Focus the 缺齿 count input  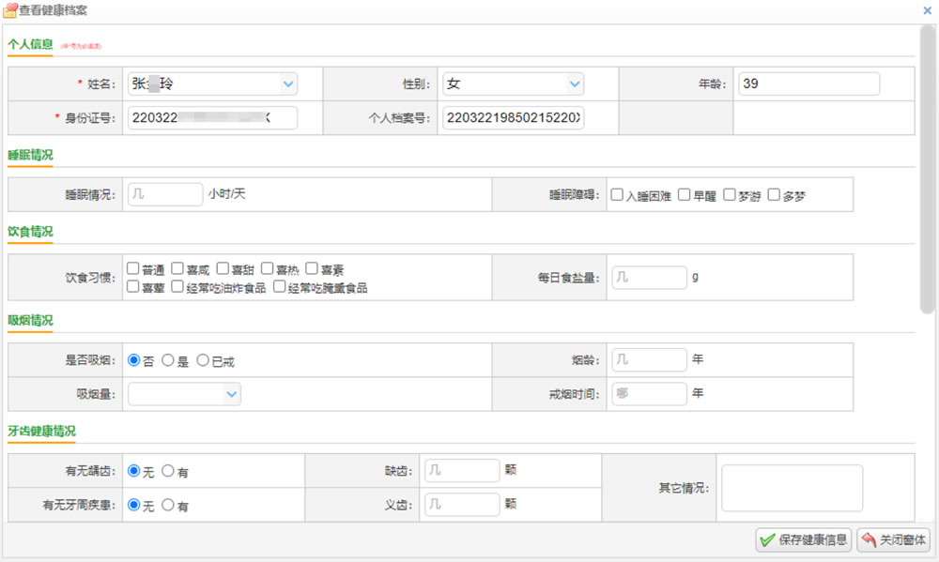(462, 471)
